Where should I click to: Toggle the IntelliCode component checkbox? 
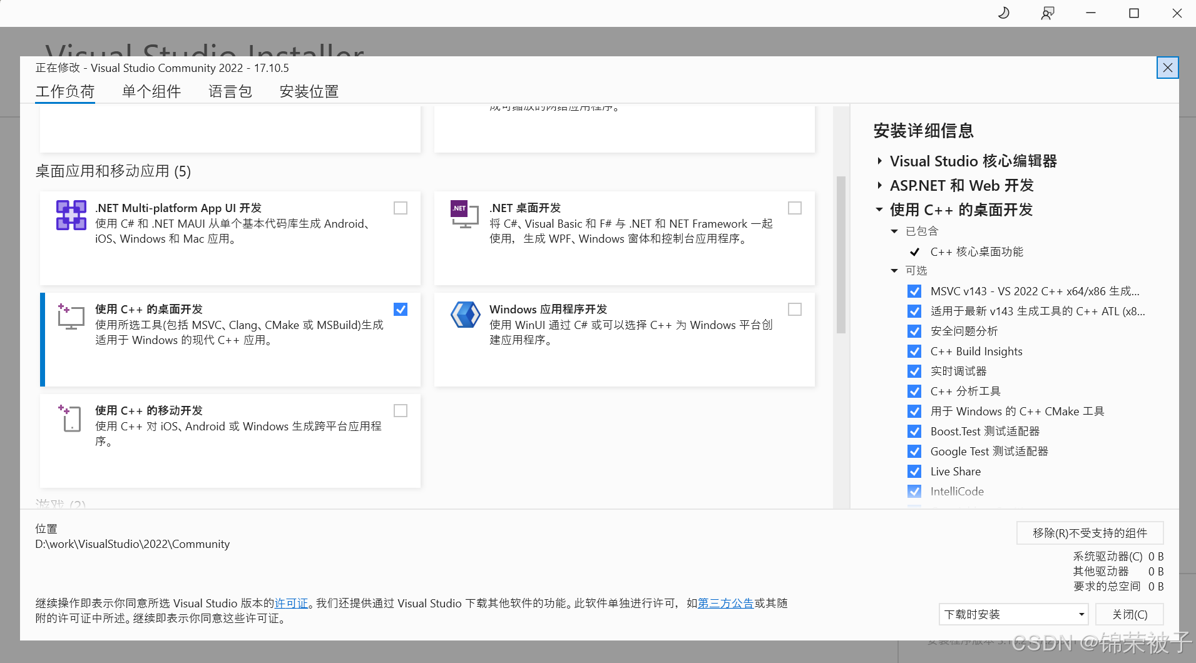[x=914, y=492]
